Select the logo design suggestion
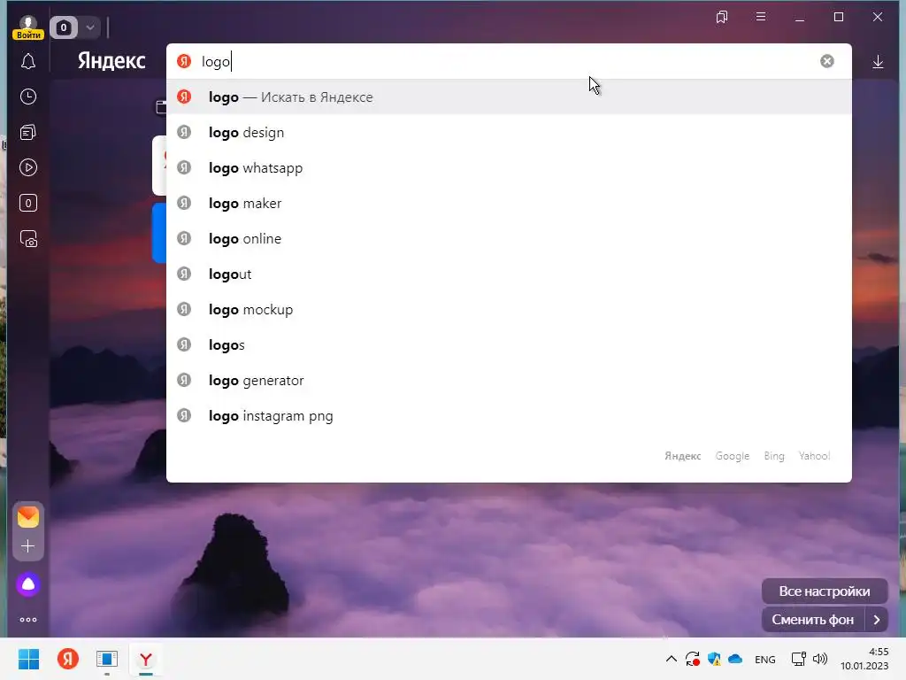This screenshot has height=680, width=906. (x=509, y=133)
